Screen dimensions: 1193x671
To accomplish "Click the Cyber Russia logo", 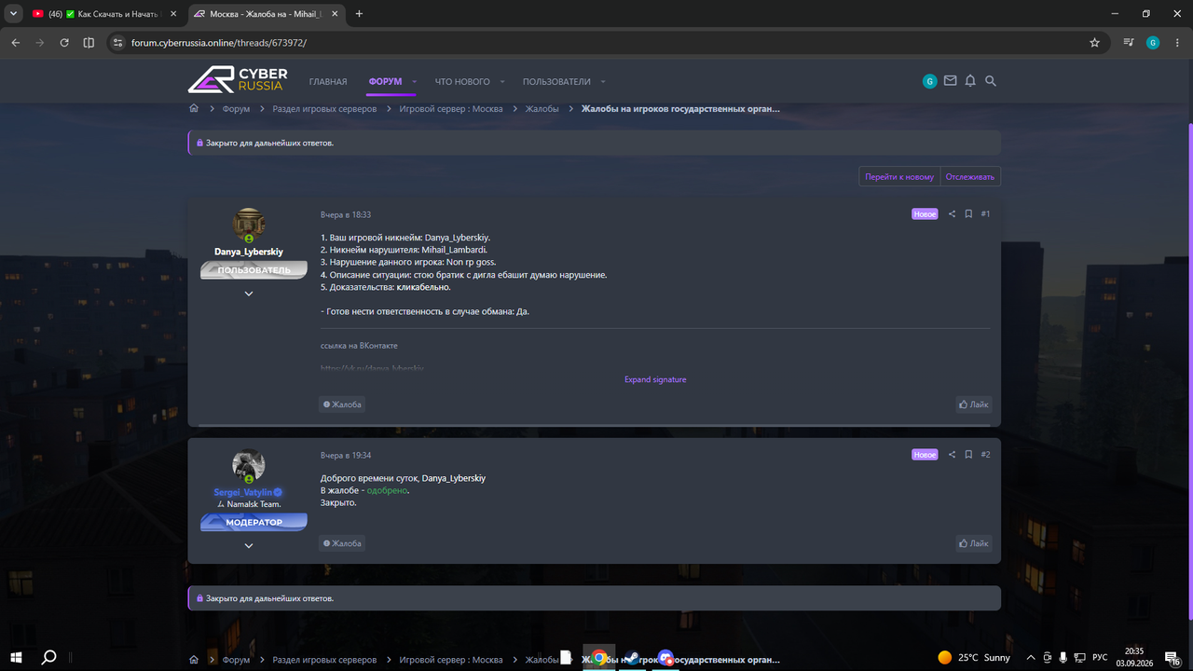I will coord(238,80).
